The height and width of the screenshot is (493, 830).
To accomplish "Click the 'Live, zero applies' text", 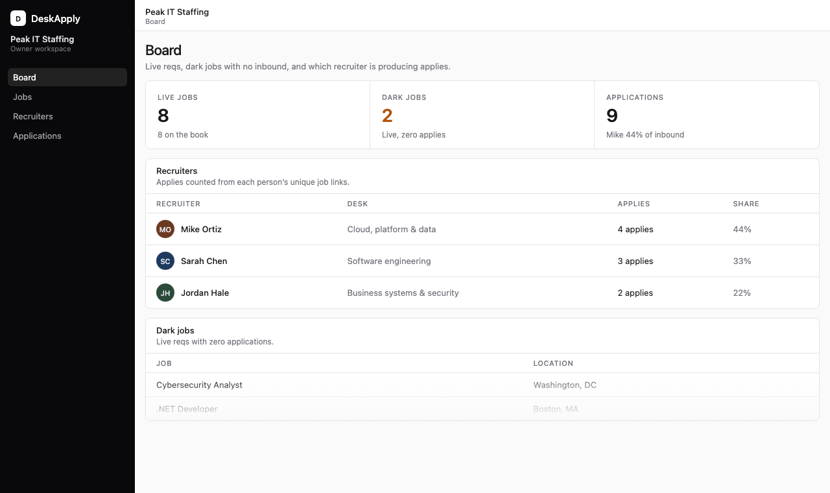I will (x=414, y=135).
